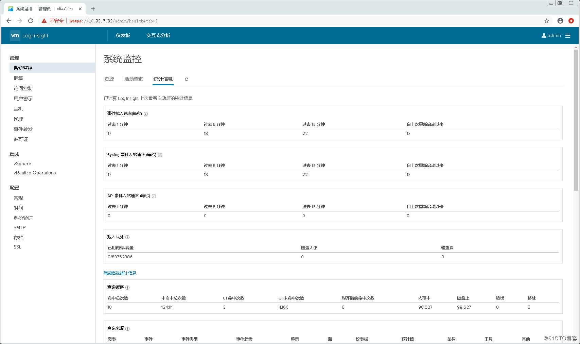580x344 pixels.
Task: Open 时间 configuration page
Action: [x=18, y=208]
